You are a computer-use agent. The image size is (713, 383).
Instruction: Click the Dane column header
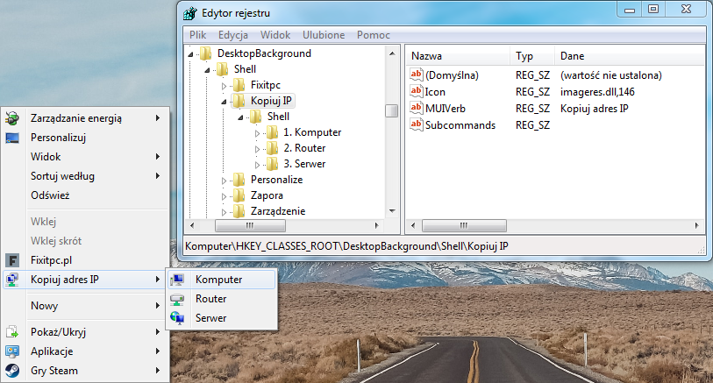631,56
